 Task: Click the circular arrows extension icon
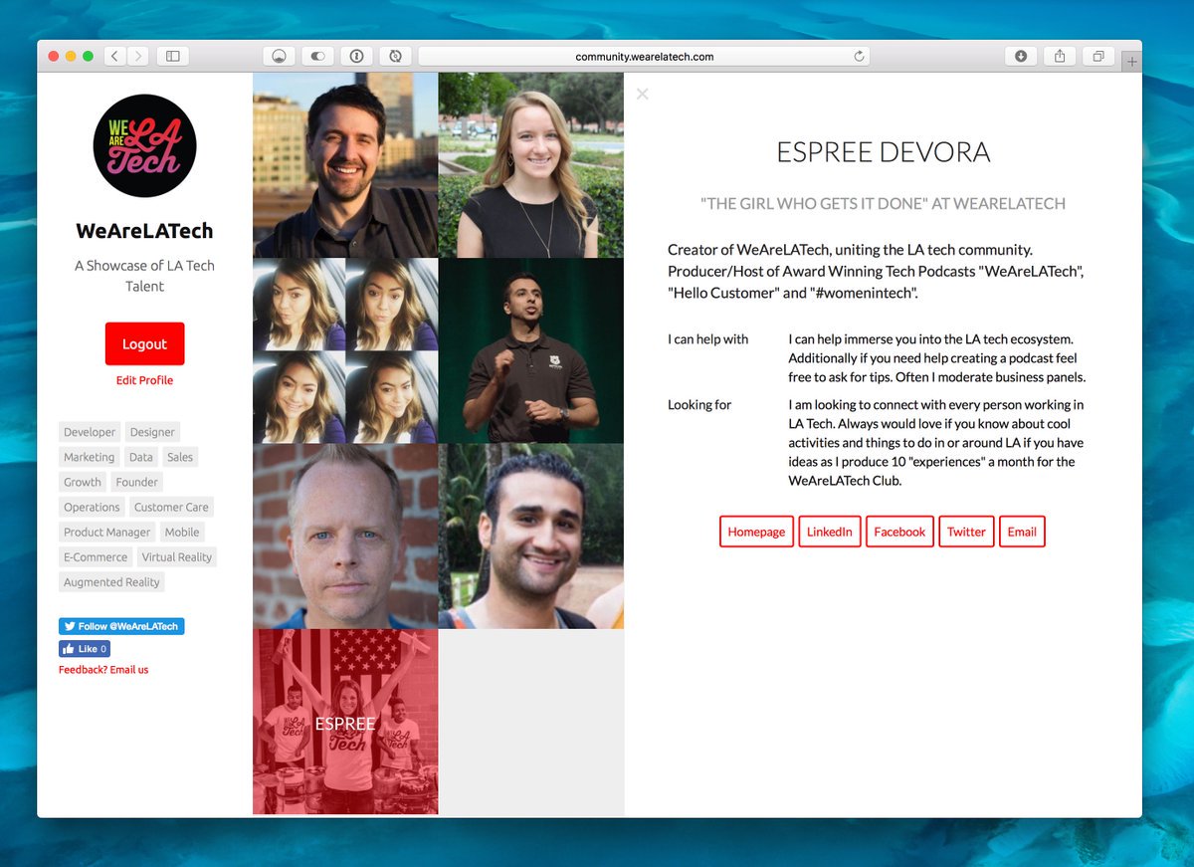coord(396,57)
